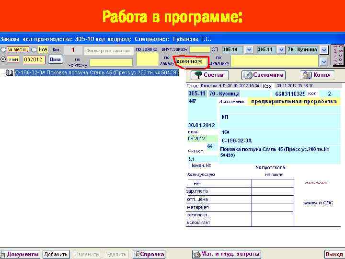Click the vertical 'Сброс фильтра' button
345x259 pixels.
click(338, 55)
